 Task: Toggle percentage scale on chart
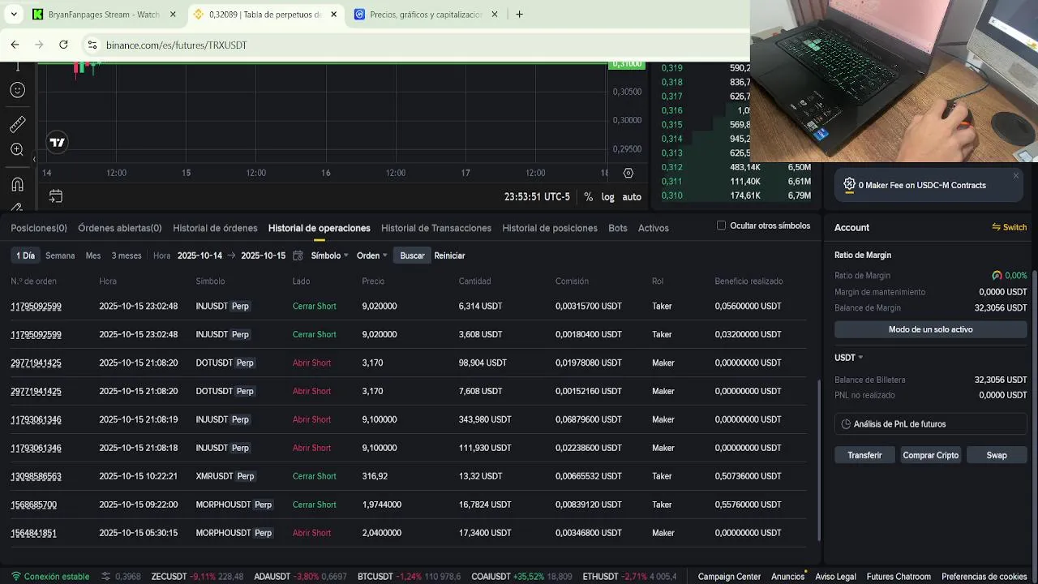coord(588,197)
